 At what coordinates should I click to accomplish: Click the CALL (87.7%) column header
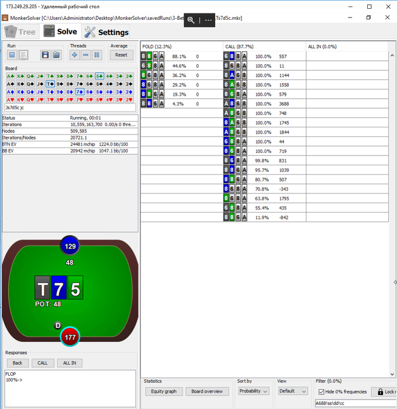[264, 47]
